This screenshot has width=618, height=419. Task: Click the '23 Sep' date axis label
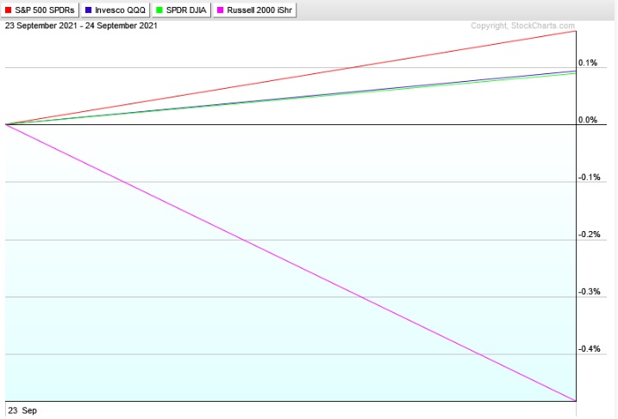coord(22,410)
